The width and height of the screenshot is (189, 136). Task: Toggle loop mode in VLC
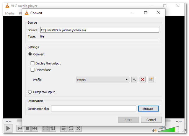pyautogui.click(x=71, y=128)
